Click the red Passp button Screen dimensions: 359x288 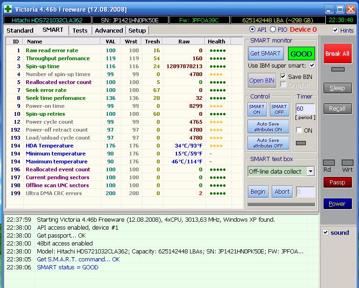(x=338, y=183)
